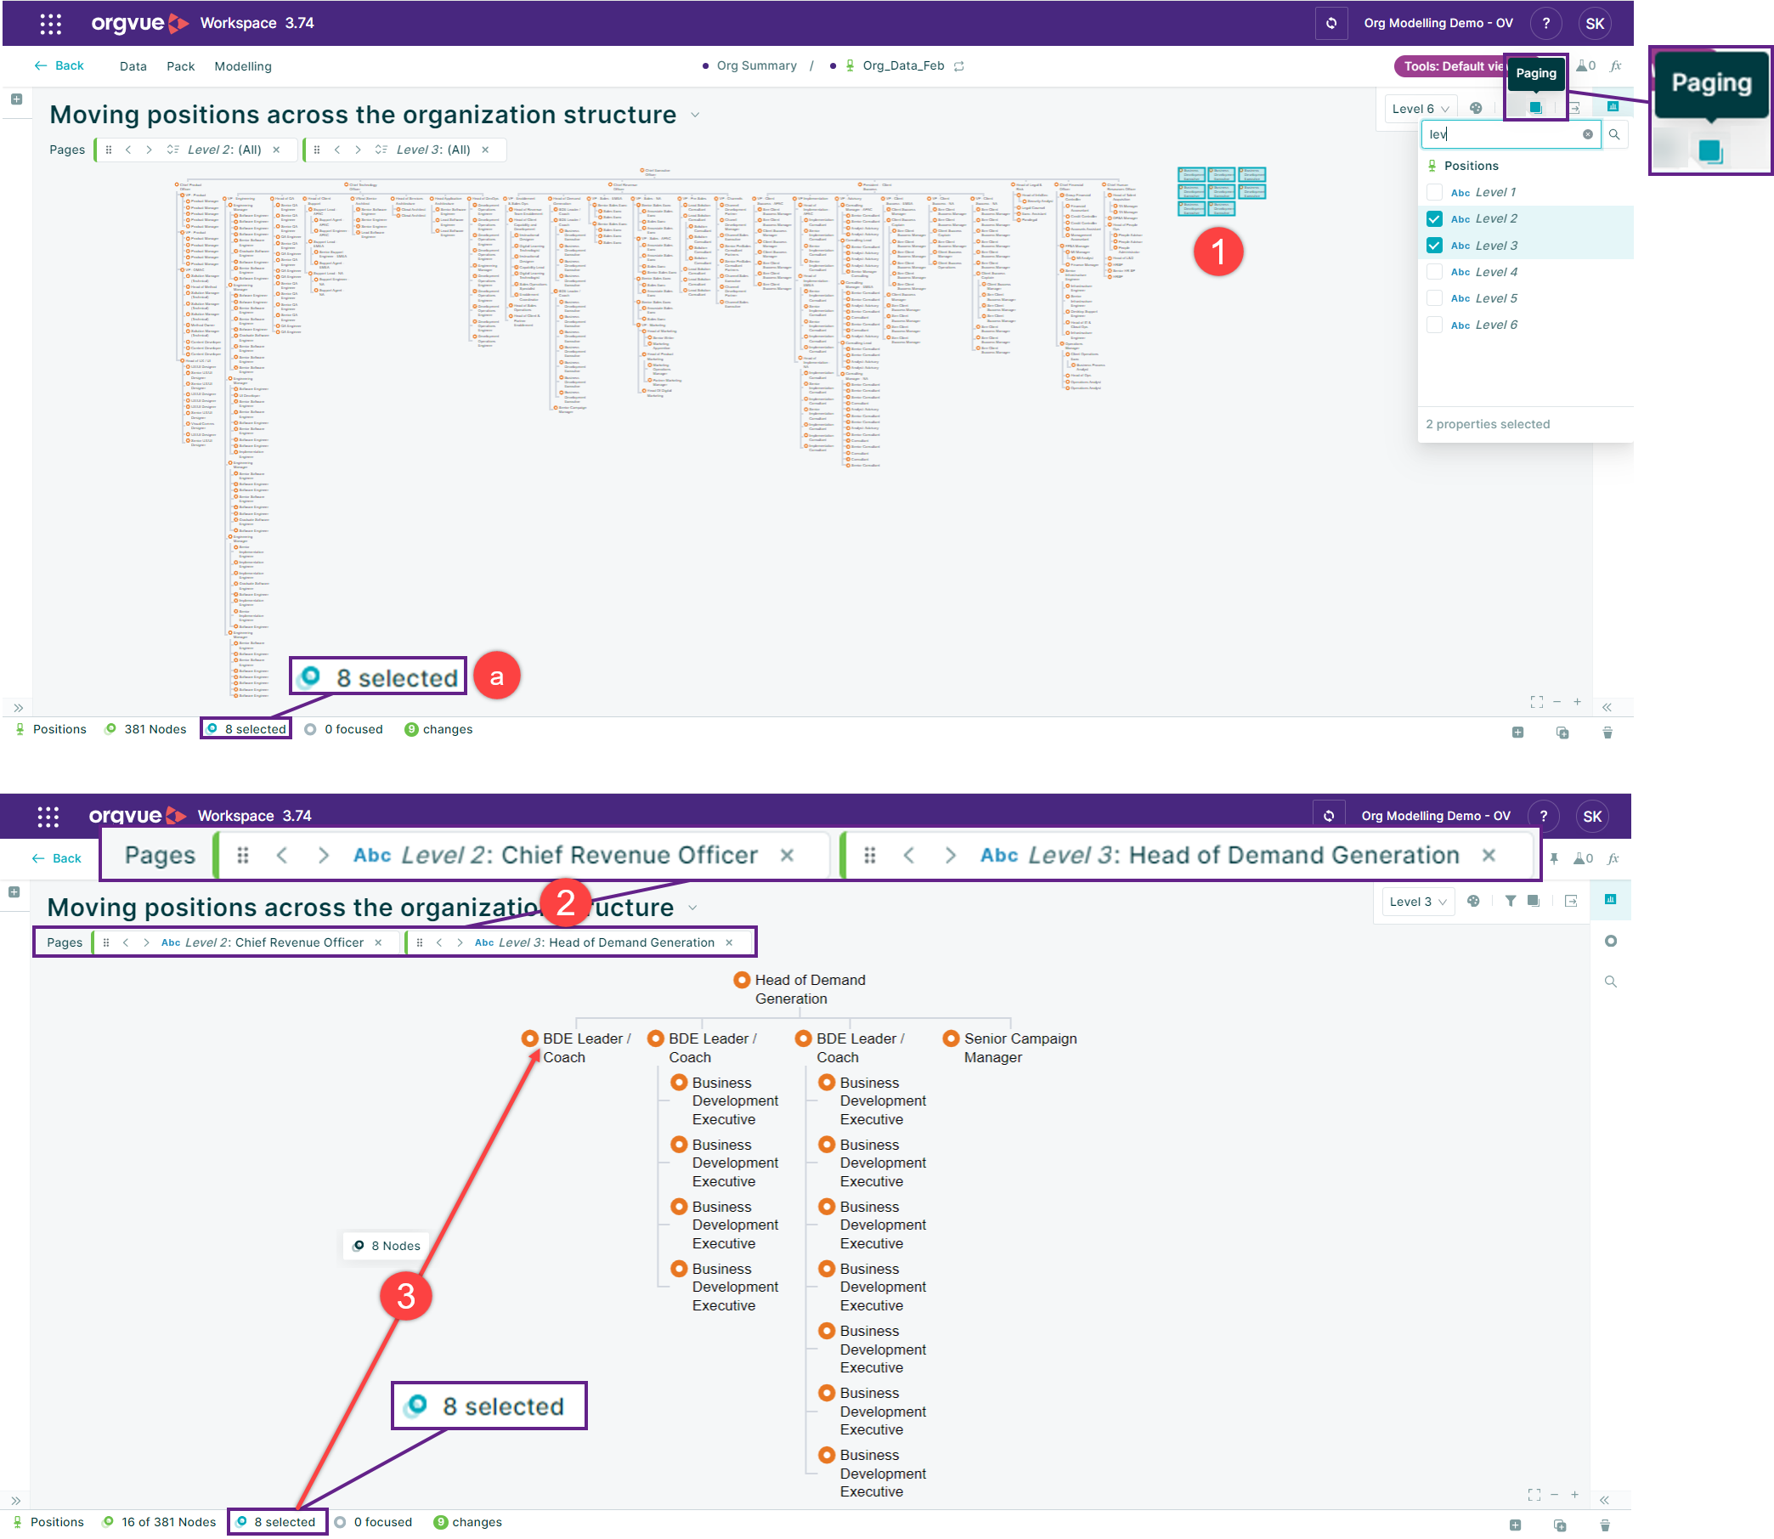The height and width of the screenshot is (1539, 1774).
Task: Click the reload icon beside Org_Data_Feb
Action: (959, 66)
